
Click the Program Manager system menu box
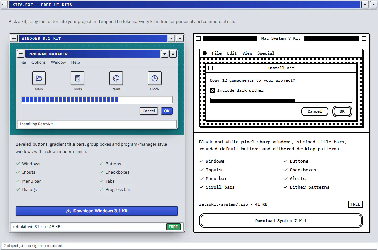[21, 54]
